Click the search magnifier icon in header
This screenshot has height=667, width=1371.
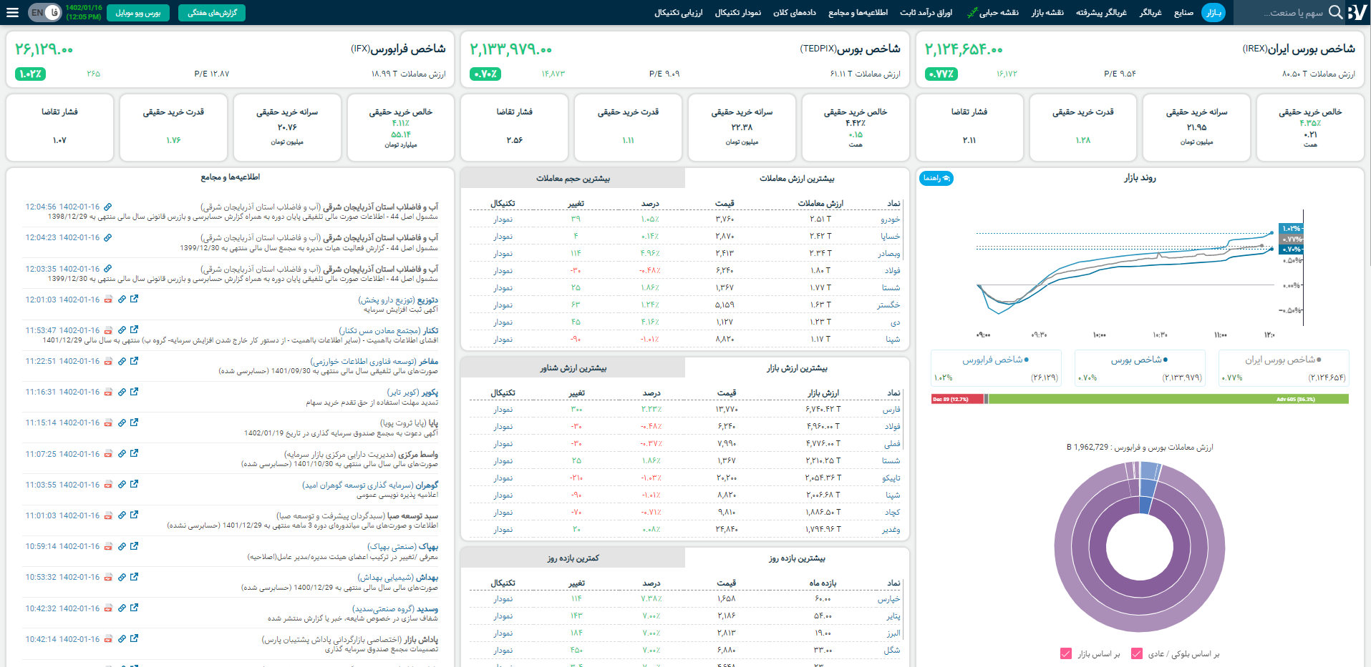click(x=1335, y=12)
